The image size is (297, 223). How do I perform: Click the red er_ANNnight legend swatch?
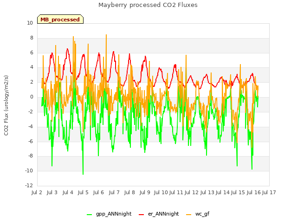141,215
